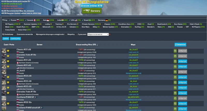Viewport: 207px width, 111px height.
Task: Click the copy icon for Grenades Trails #1 18x Russia
Action: (175, 56)
